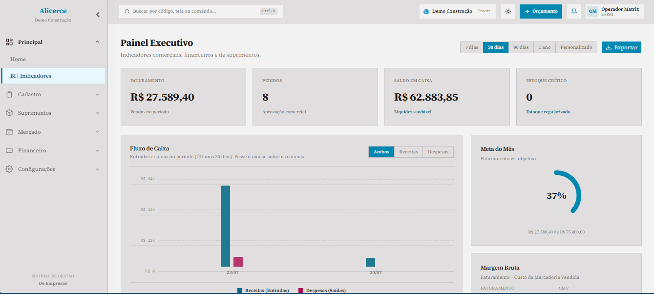Open the notifications bell
654x294 pixels.
point(574,11)
